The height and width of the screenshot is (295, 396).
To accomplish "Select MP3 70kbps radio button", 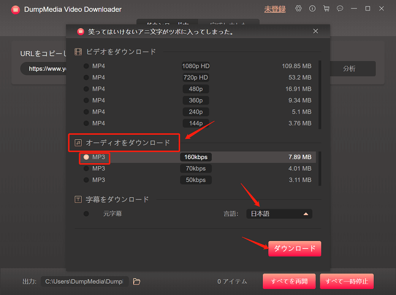I will coord(86,169).
